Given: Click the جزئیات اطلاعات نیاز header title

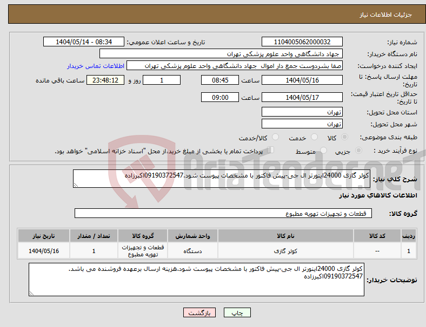Looking at the screenshot, I should tap(386, 15).
